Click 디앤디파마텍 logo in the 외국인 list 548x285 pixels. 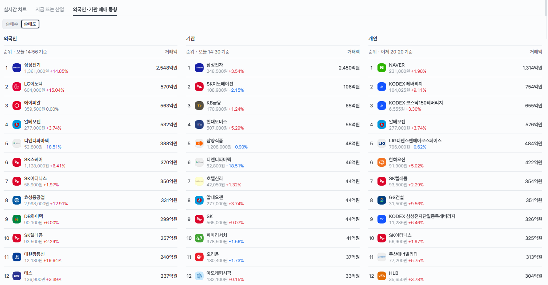coord(17,143)
